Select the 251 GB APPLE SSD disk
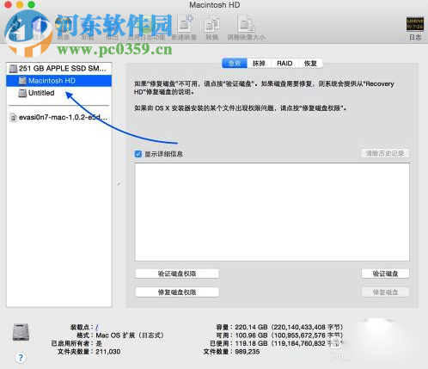The height and width of the screenshot is (369, 428). (59, 69)
